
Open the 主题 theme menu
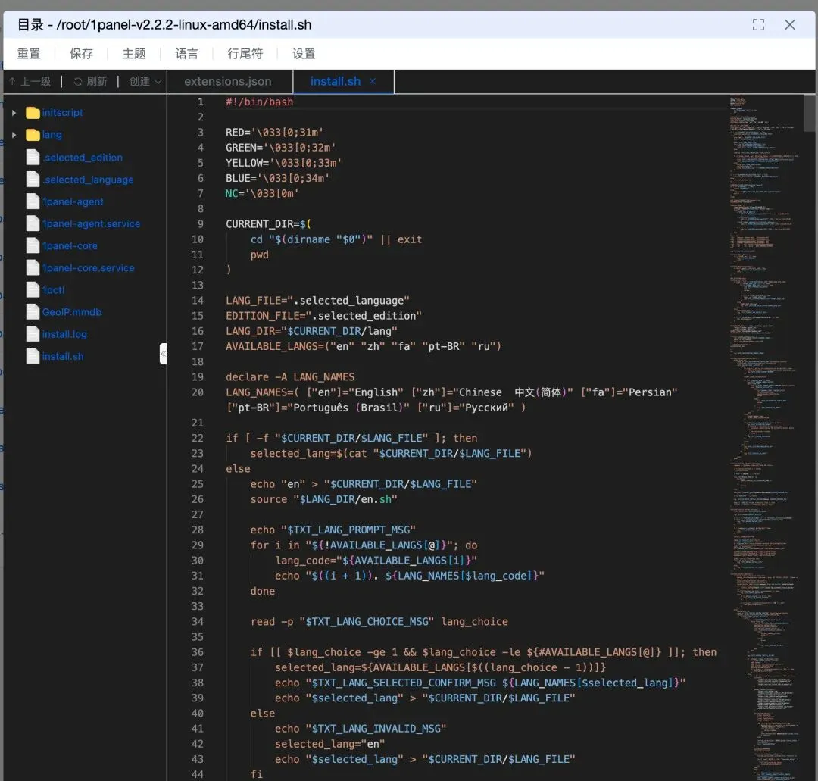coord(134,54)
